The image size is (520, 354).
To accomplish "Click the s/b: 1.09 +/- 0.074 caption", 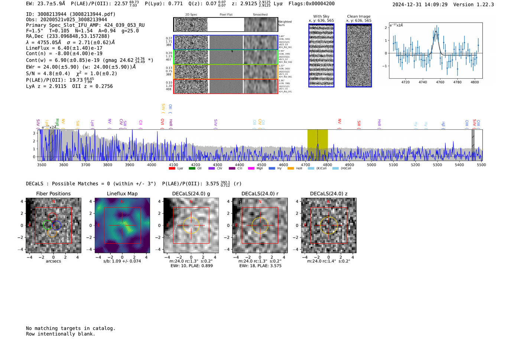I will click(x=122, y=261).
